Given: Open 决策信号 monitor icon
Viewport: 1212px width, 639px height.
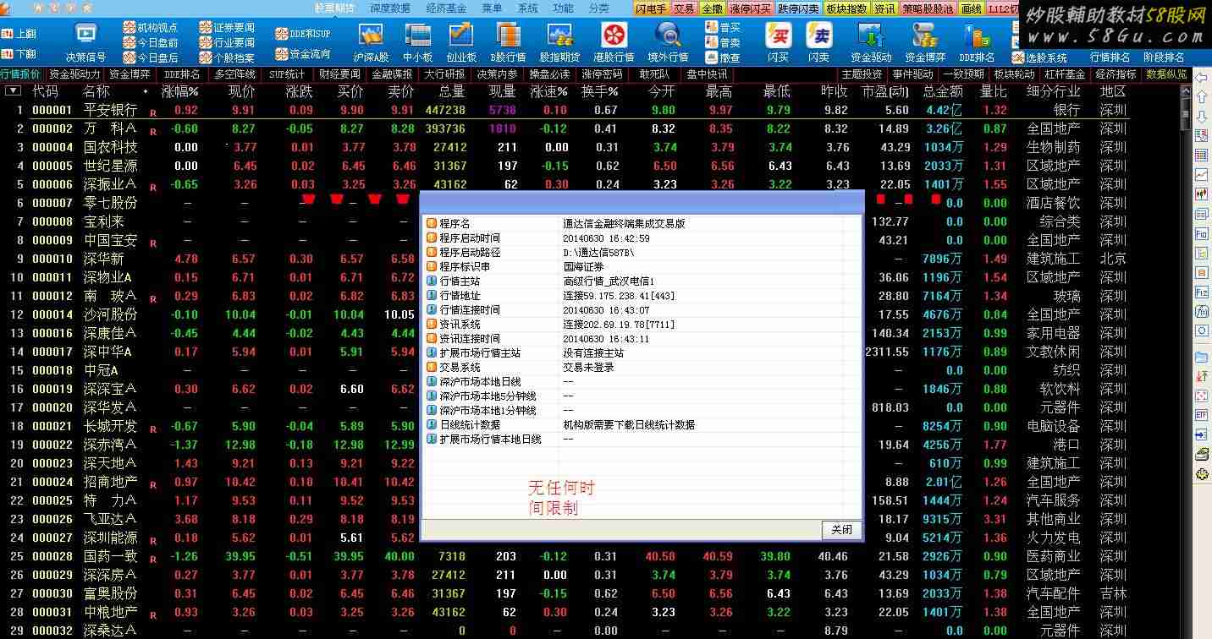Looking at the screenshot, I should [x=85, y=35].
